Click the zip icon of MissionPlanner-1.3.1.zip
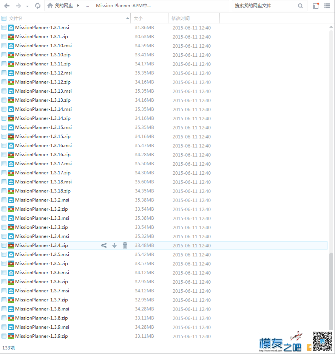 [11, 37]
